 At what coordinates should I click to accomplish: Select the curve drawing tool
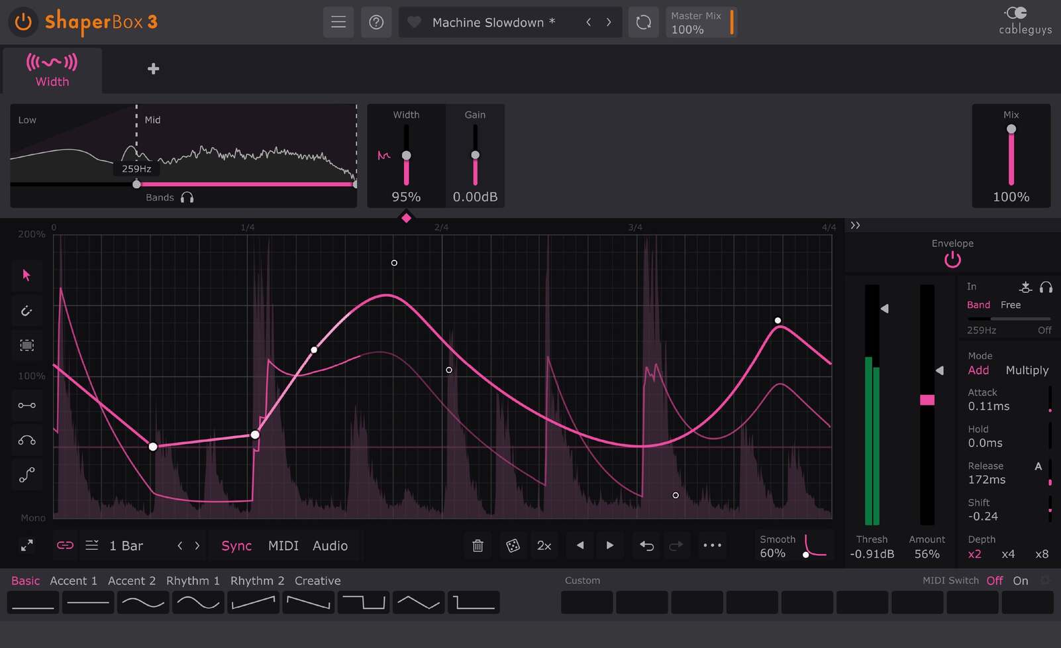click(x=26, y=440)
